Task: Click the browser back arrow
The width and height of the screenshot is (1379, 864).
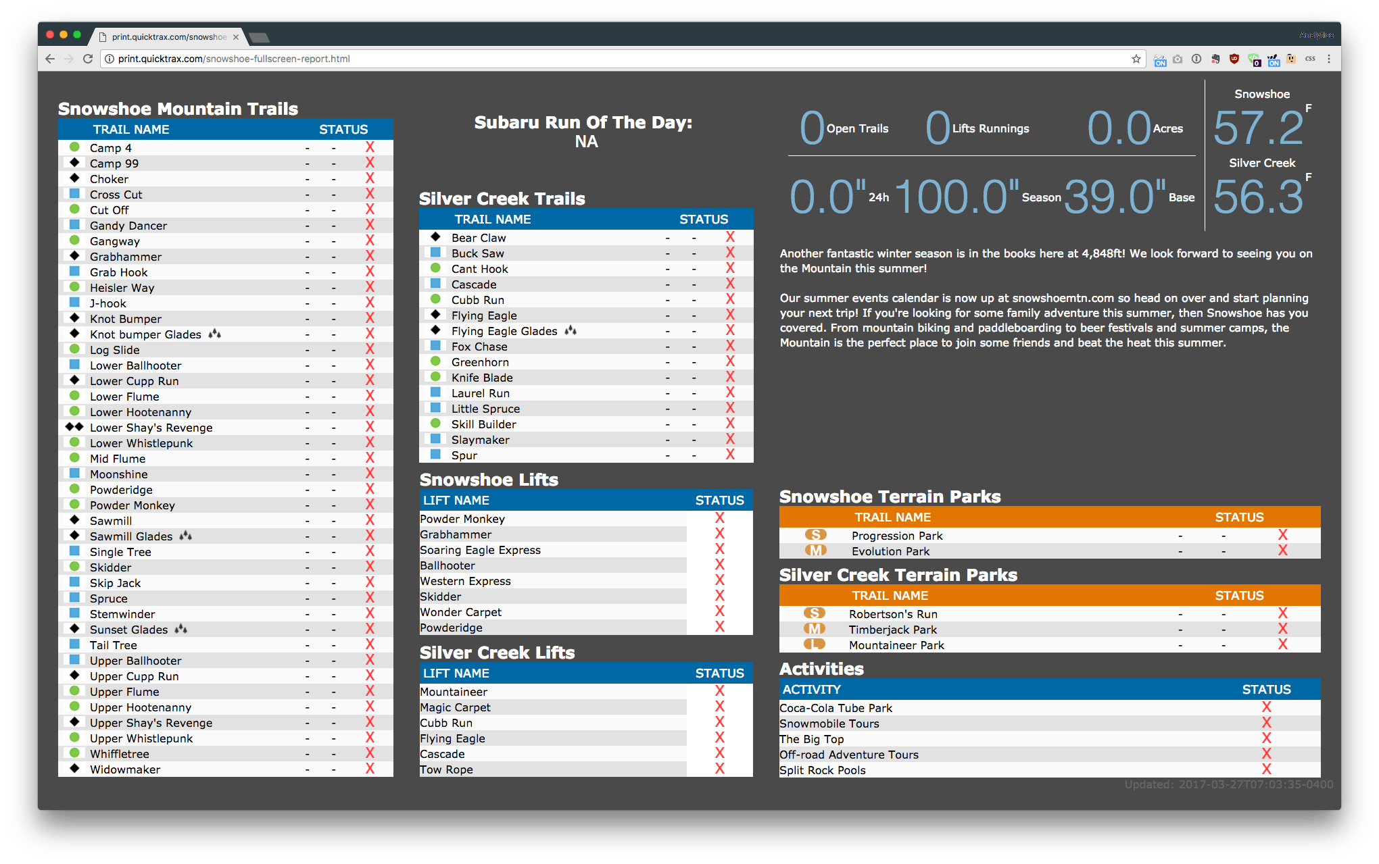Action: pyautogui.click(x=50, y=59)
